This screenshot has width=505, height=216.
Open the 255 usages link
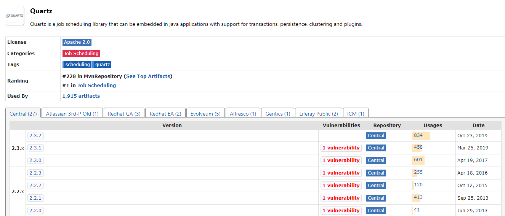pyautogui.click(x=418, y=172)
